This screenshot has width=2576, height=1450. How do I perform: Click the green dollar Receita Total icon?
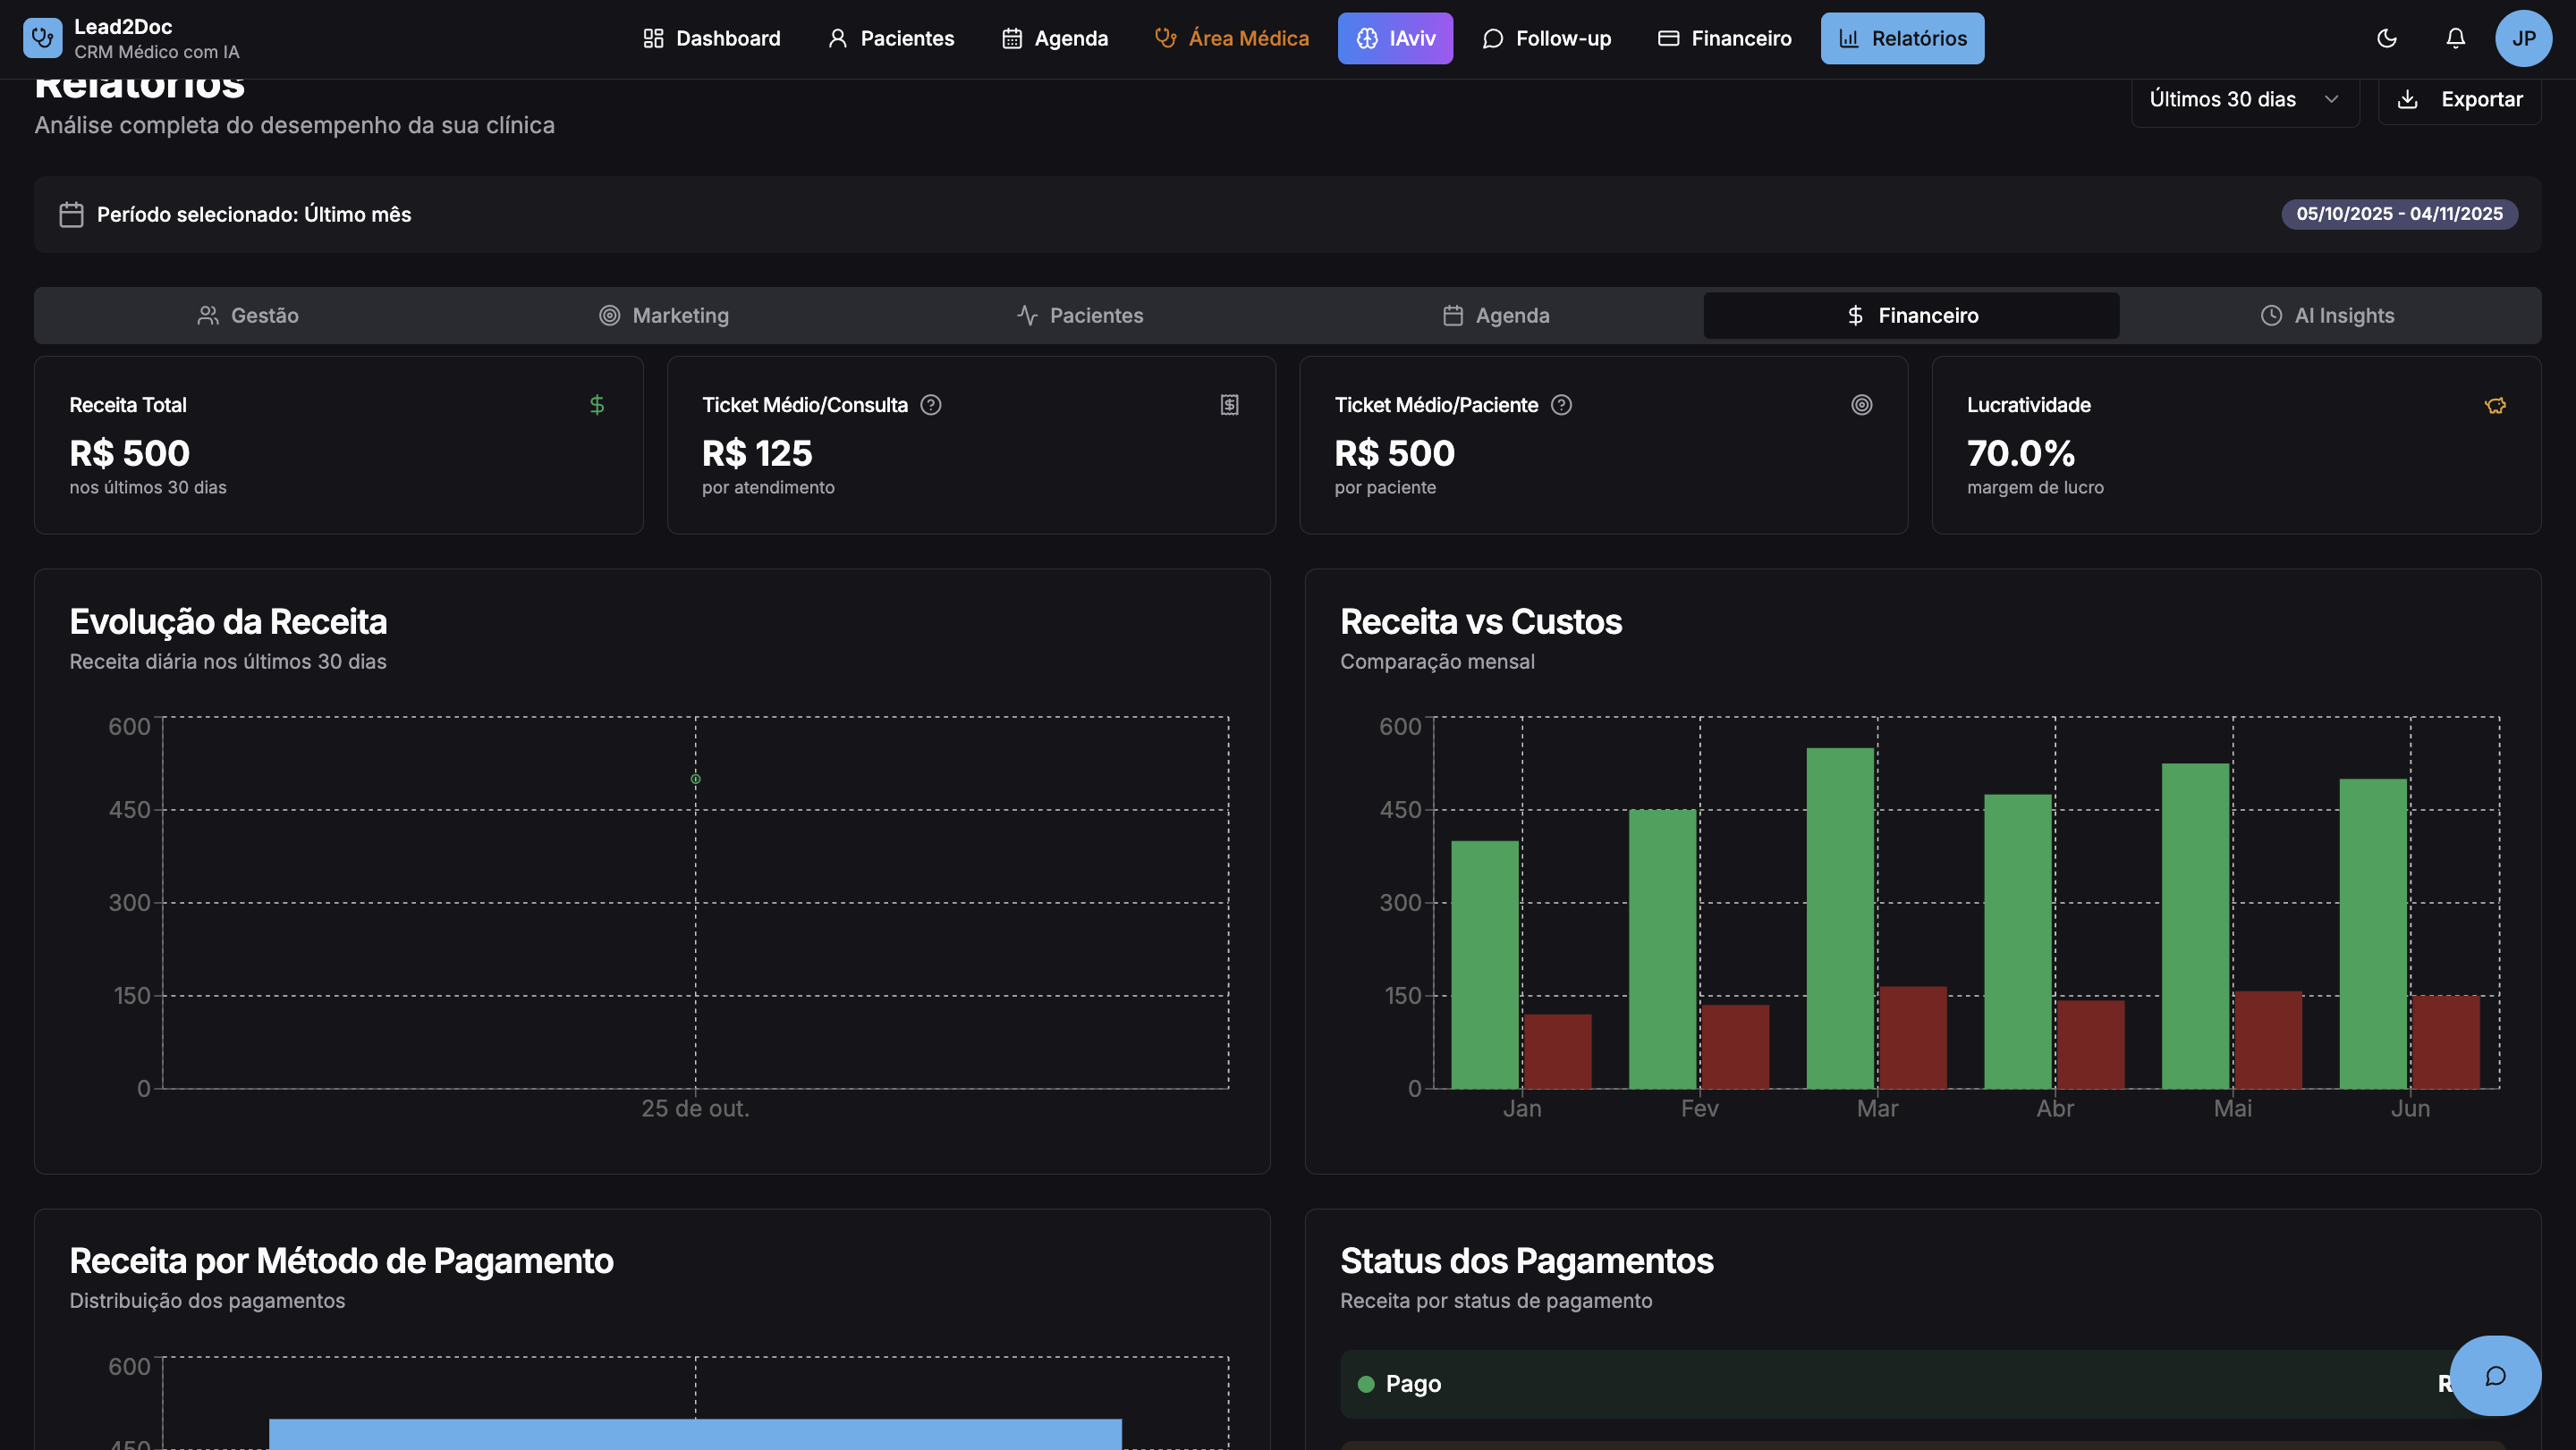pos(597,405)
